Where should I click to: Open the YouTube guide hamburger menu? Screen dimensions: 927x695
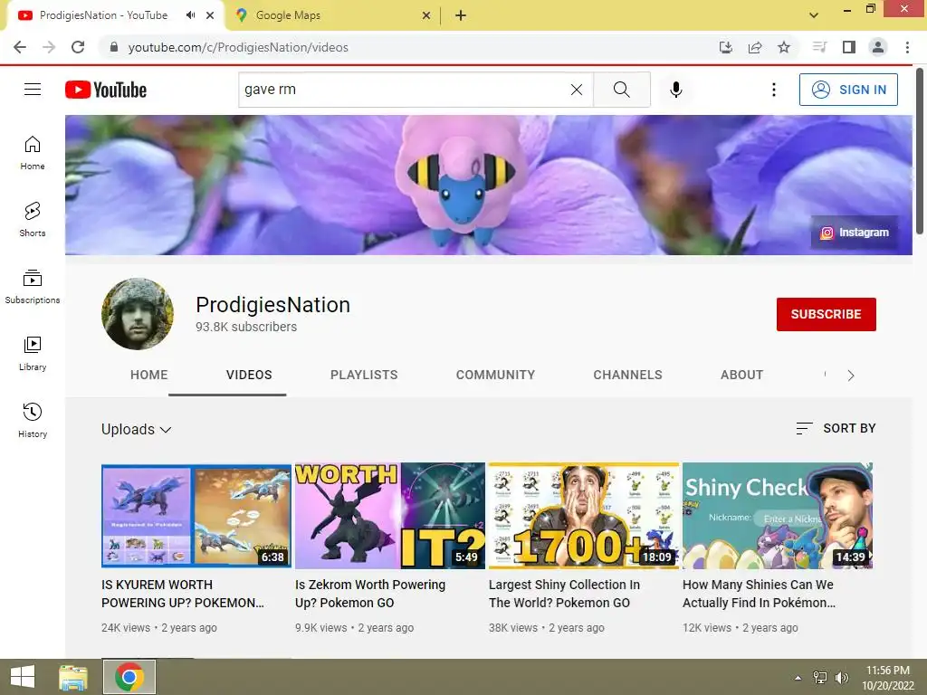tap(33, 90)
